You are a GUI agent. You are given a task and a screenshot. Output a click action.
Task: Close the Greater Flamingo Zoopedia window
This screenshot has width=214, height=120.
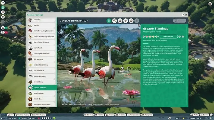tap(186, 15)
